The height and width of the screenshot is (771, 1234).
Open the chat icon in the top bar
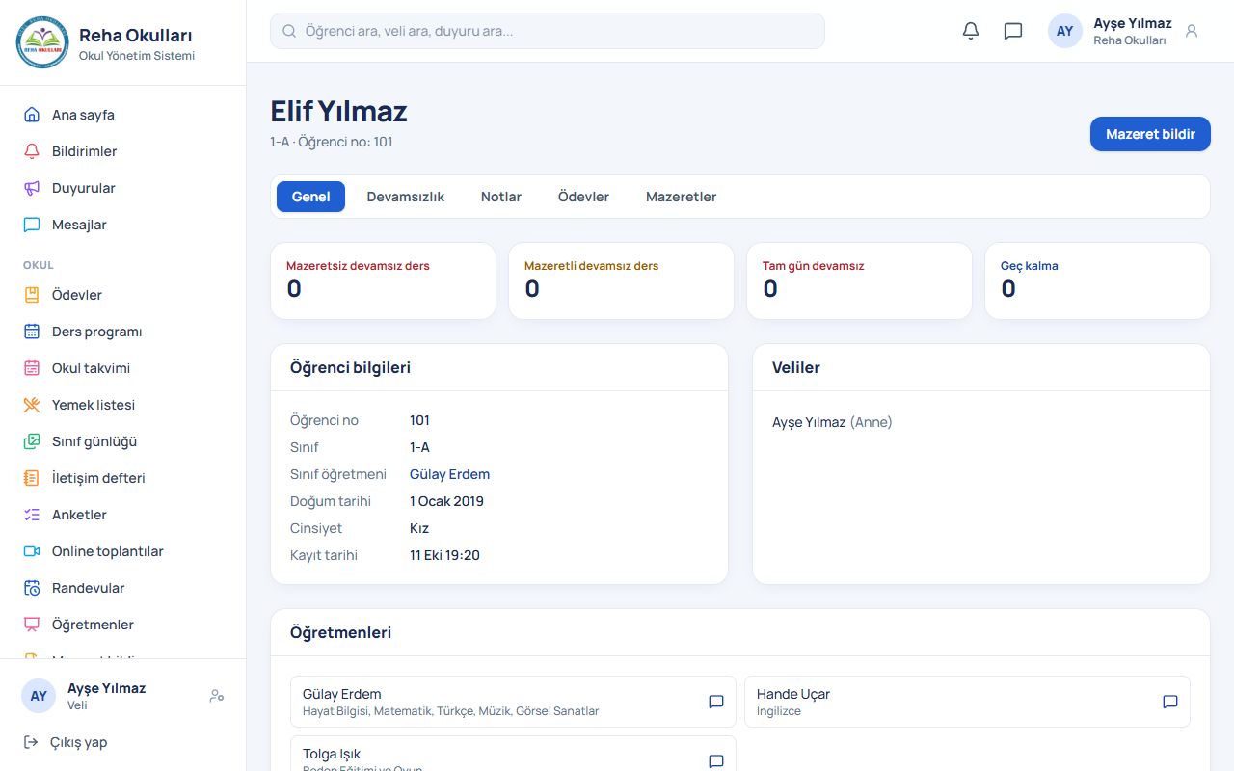1013,31
